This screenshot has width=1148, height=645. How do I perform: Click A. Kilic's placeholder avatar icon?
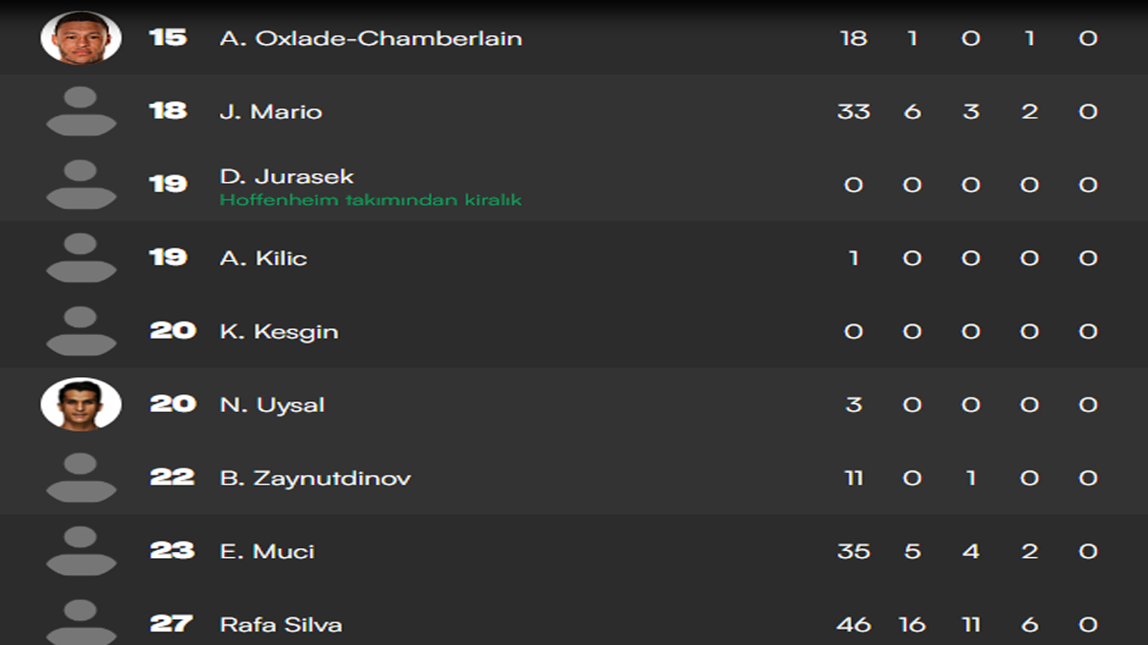click(81, 258)
